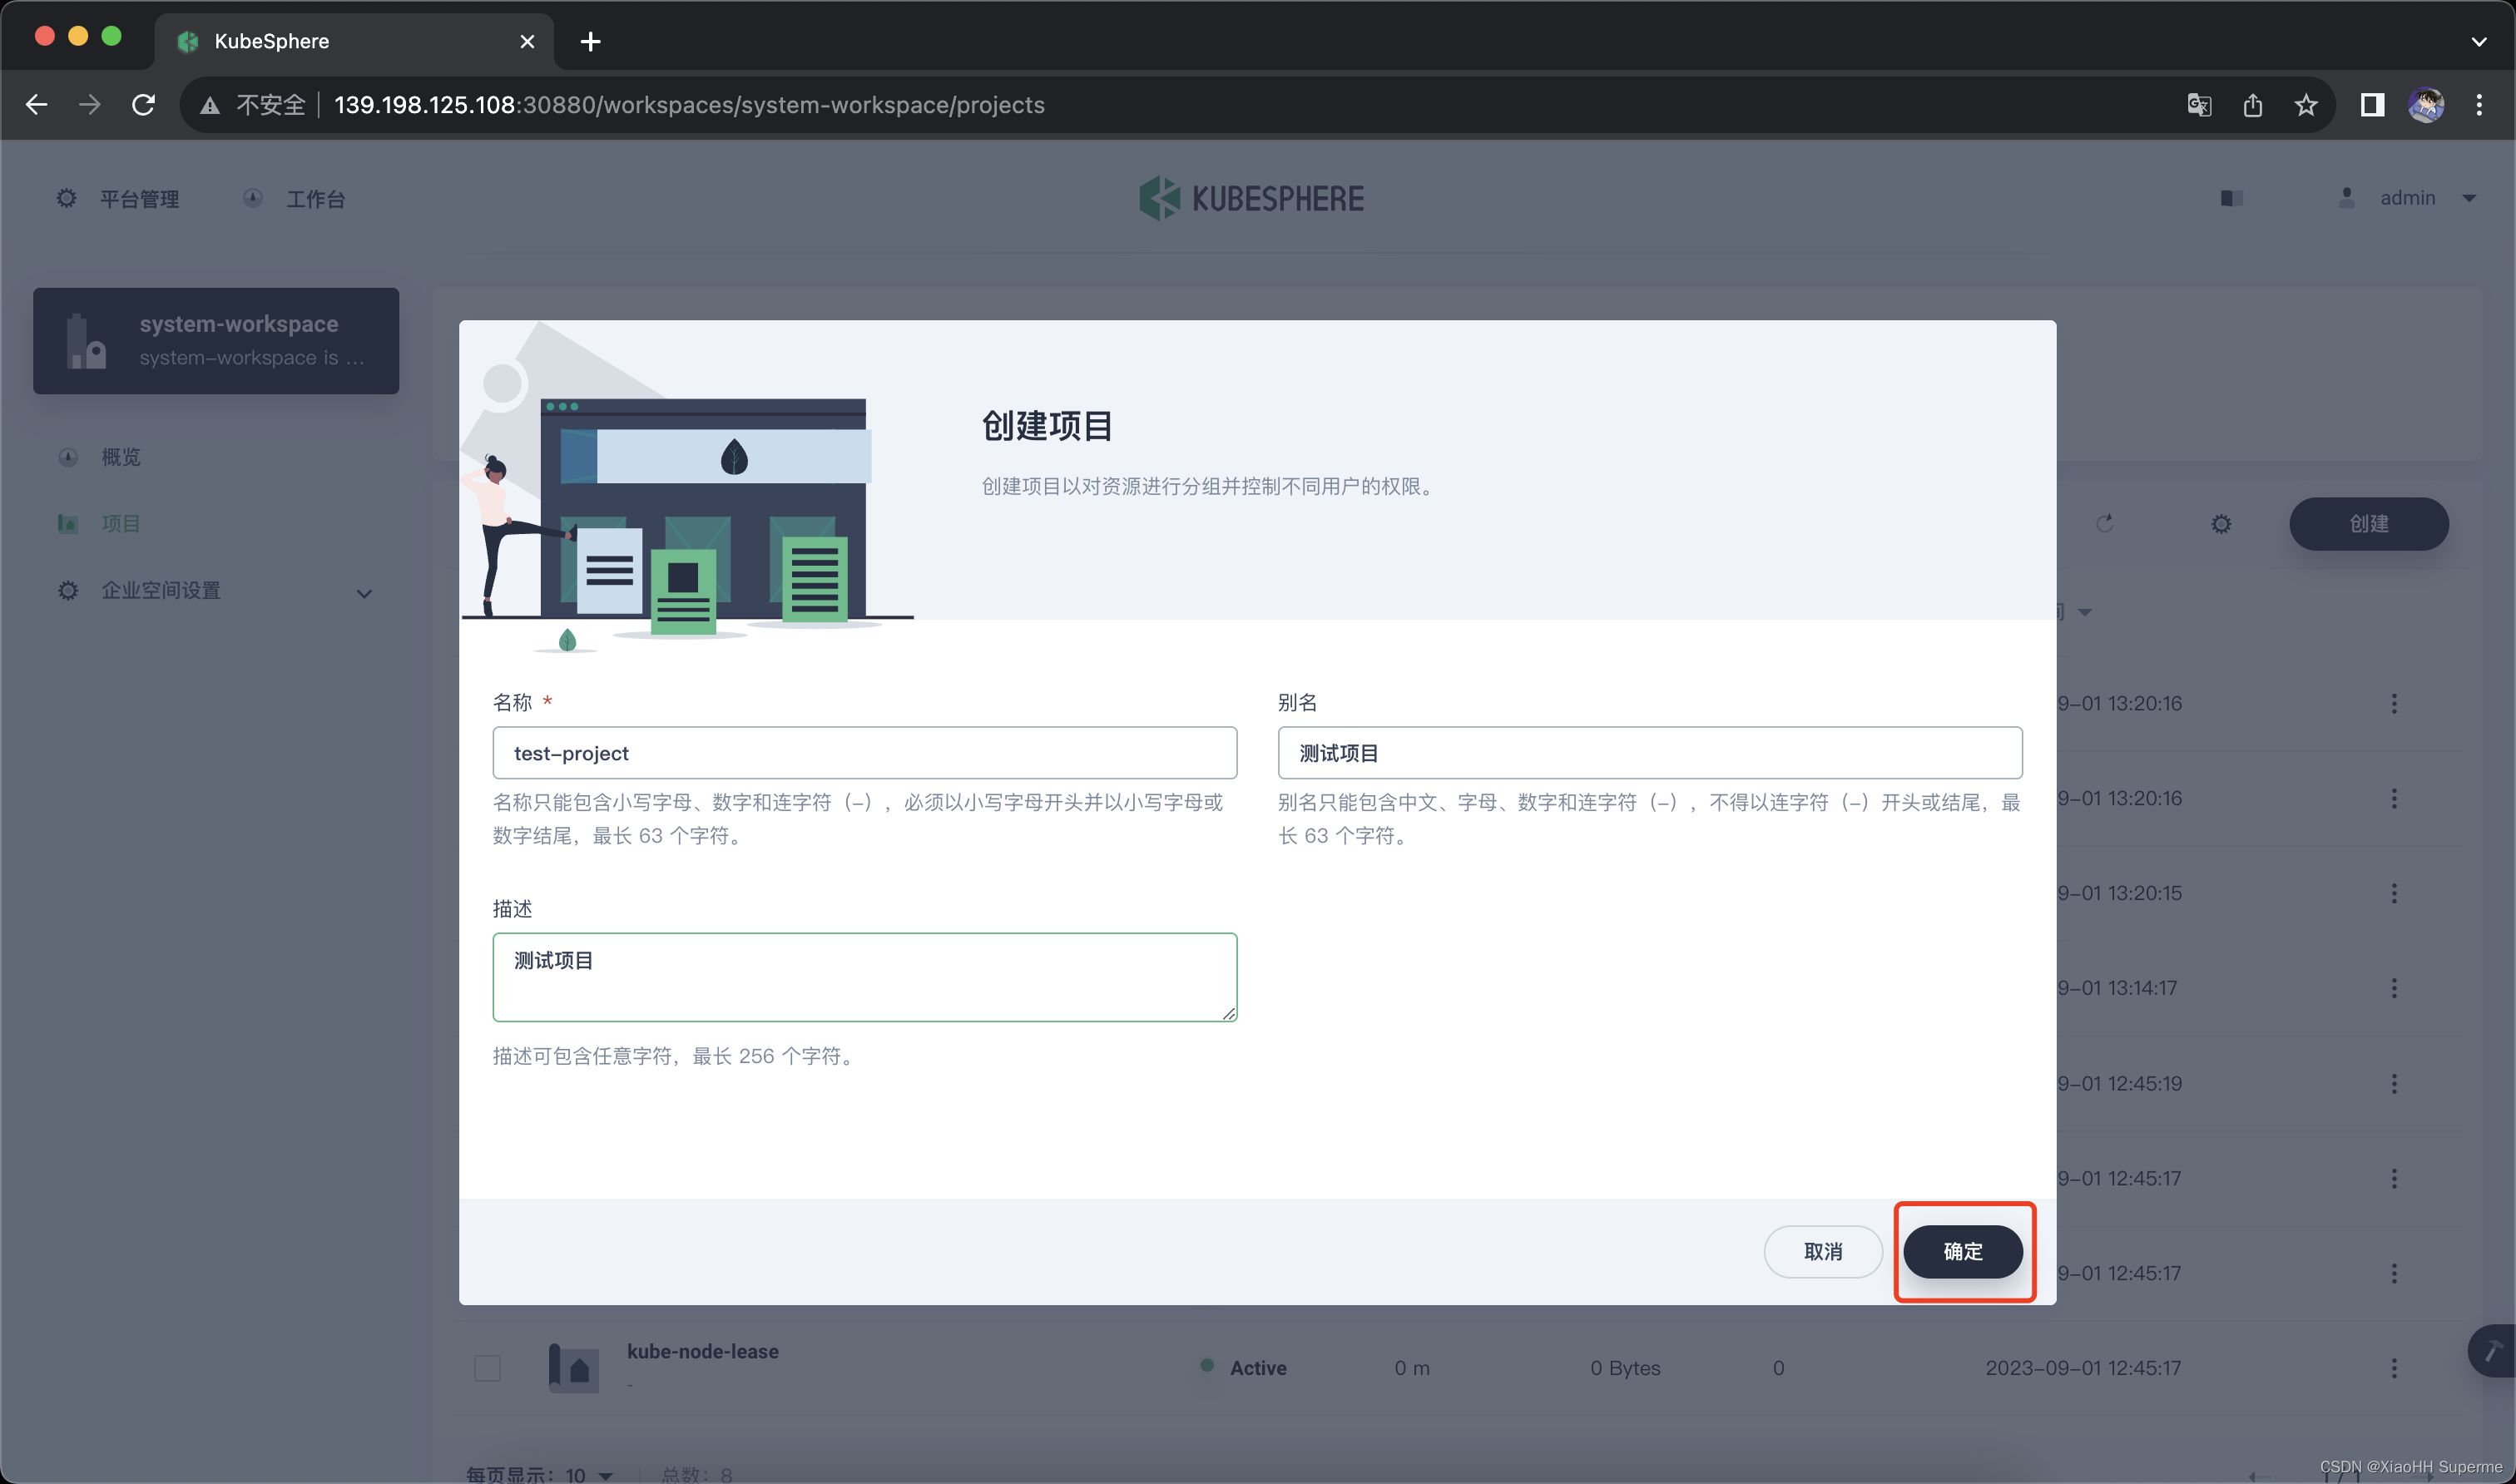
Task: Click the 取消 cancel button
Action: [1822, 1251]
